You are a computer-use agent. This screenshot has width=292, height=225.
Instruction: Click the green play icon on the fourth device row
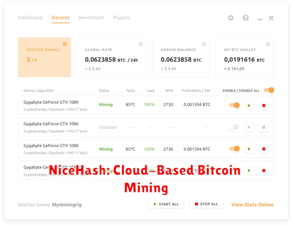point(249,170)
